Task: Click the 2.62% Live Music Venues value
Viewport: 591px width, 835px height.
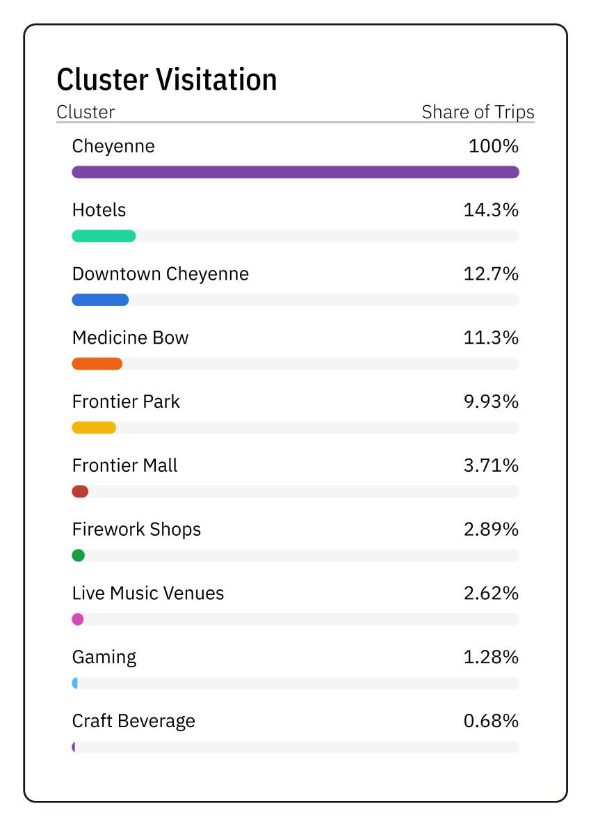Action: click(491, 594)
